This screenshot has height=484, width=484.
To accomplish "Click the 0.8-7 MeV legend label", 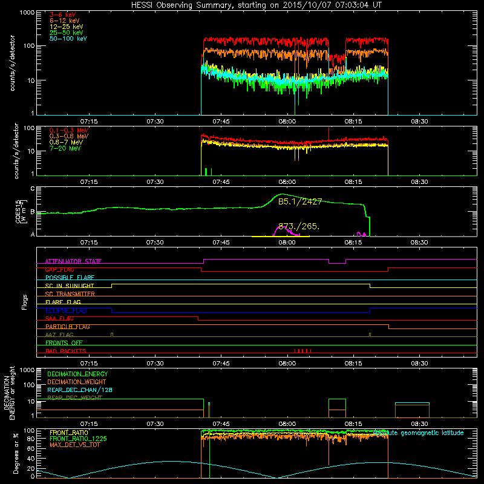I will tap(66, 142).
